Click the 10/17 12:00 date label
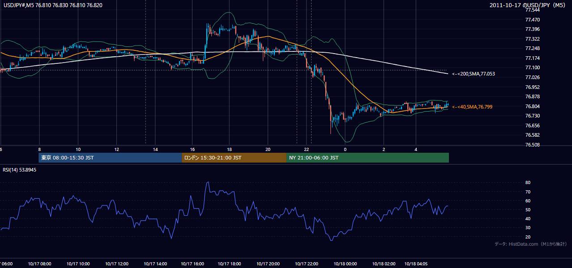Viewport: 572px width, 268px height. point(117,264)
